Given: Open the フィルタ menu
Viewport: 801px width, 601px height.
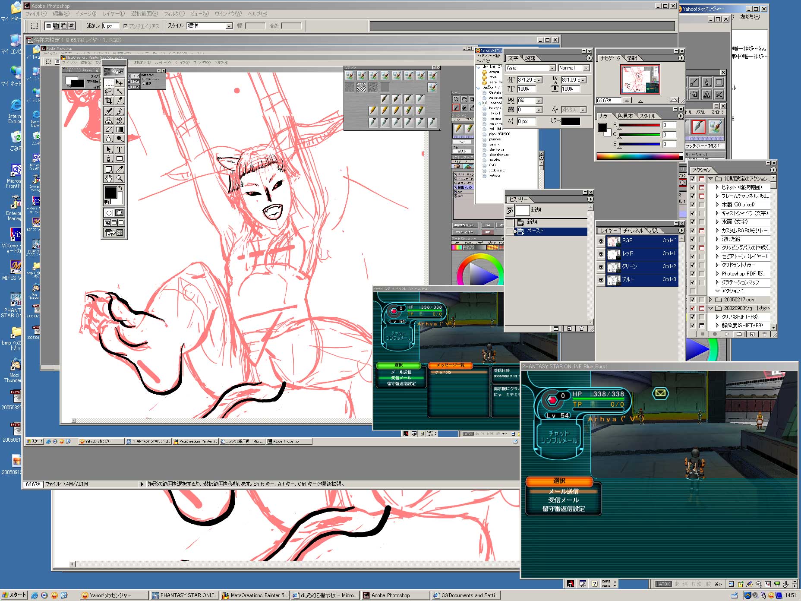Looking at the screenshot, I should tap(173, 14).
